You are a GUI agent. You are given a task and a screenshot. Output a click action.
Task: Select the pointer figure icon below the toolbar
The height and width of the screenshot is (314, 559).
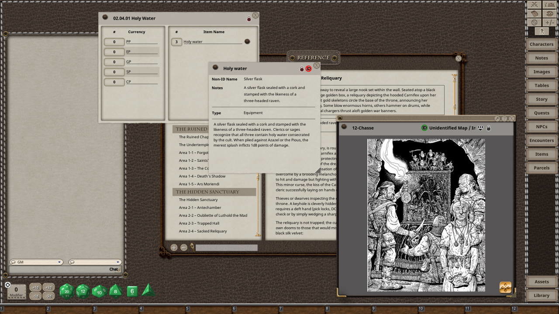point(542,31)
